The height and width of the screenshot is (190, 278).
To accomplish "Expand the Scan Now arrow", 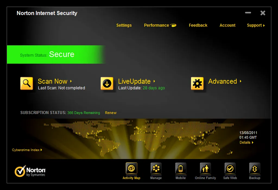I will (x=71, y=81).
